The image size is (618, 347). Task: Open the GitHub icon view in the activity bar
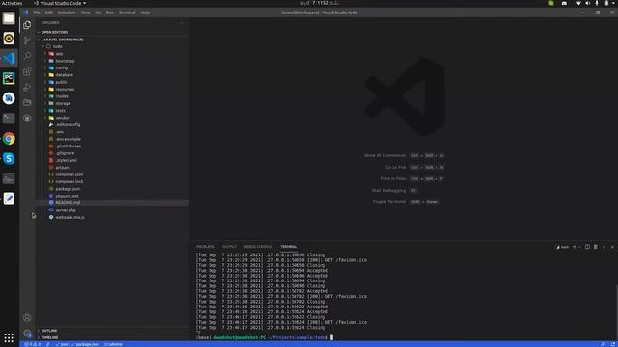[x=27, y=118]
